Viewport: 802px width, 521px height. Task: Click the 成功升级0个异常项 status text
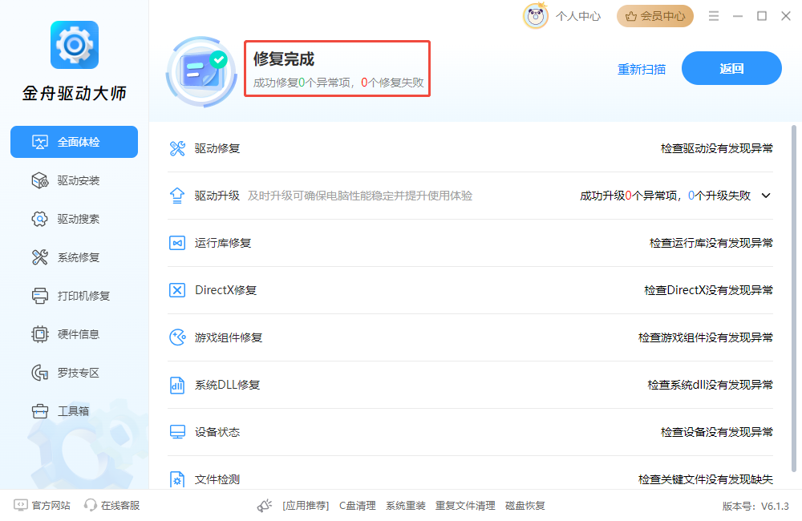629,196
